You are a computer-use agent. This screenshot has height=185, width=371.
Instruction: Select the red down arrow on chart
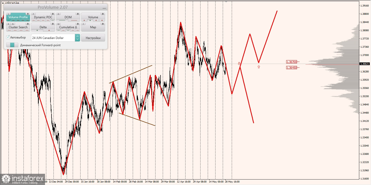coord(239,63)
